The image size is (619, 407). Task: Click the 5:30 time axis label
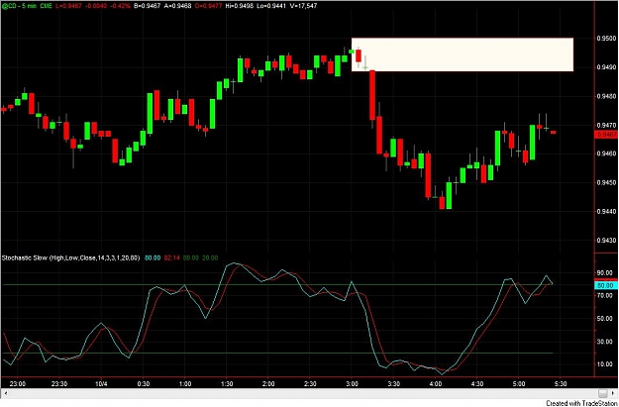click(x=561, y=383)
